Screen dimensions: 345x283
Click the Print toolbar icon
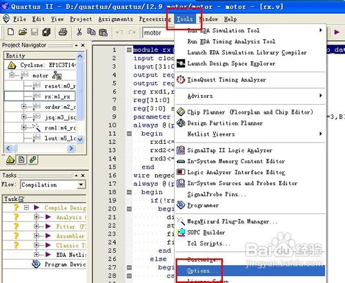tap(63, 32)
